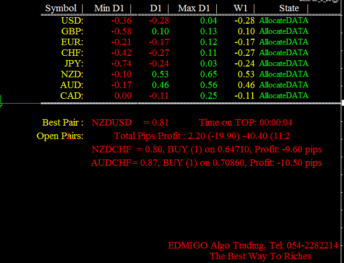Click the W1 column header
Screen dimensions: 344x263
240,9
